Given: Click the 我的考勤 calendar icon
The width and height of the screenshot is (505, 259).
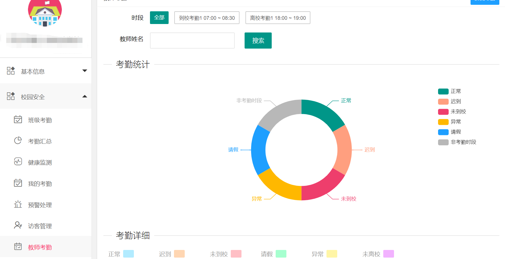Looking at the screenshot, I should coord(18,183).
